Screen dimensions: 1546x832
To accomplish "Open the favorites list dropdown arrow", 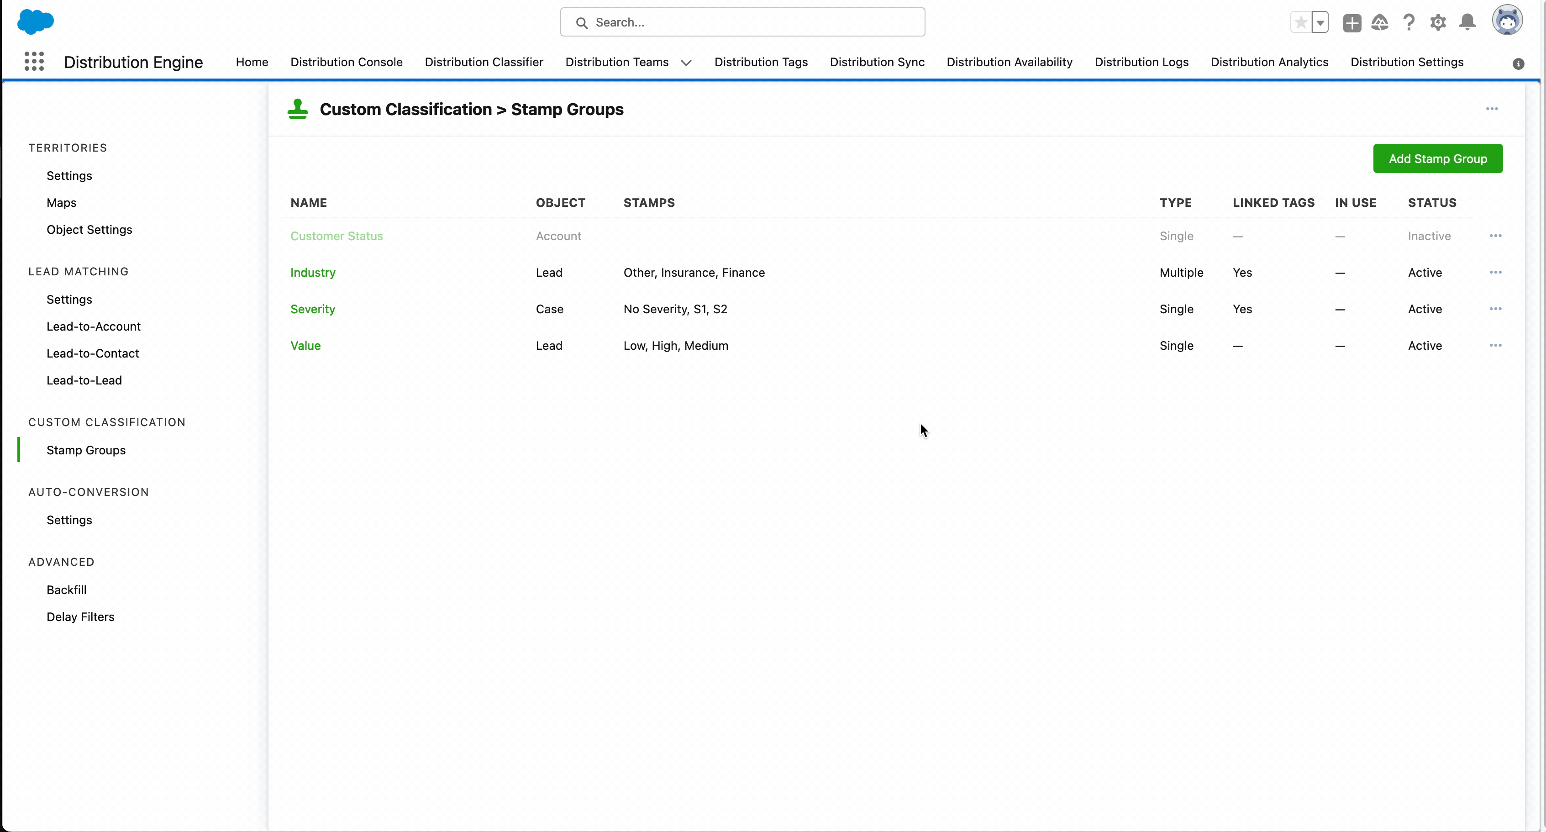I will [x=1320, y=23].
